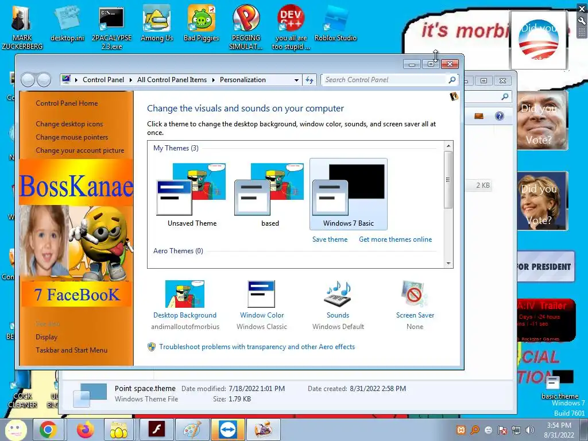The height and width of the screenshot is (441, 588).
Task: Open Firefox from the taskbar
Action: (x=86, y=430)
